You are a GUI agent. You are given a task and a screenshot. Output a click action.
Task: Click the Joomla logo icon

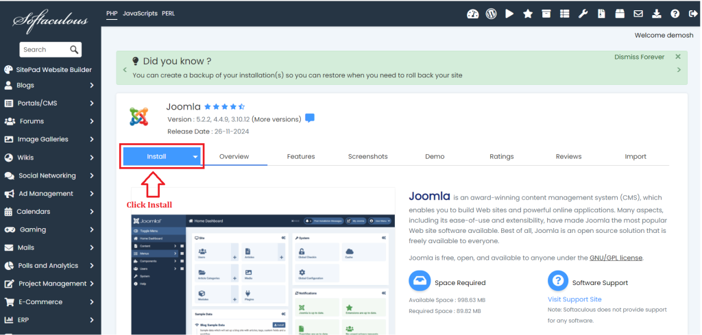pyautogui.click(x=138, y=116)
